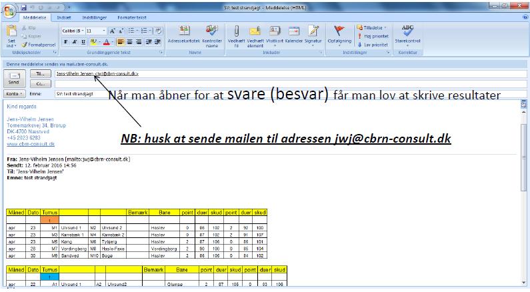Click the Opfølgning flag icon

(340, 32)
